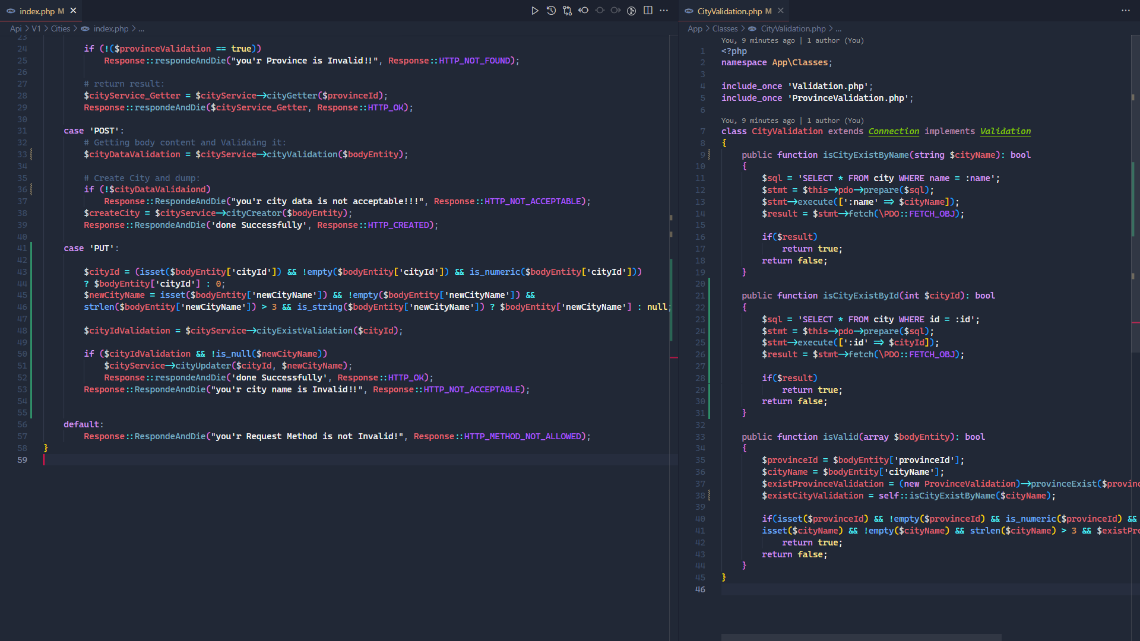
Task: Open the Classes breadcrumb segment
Action: pyautogui.click(x=725, y=28)
